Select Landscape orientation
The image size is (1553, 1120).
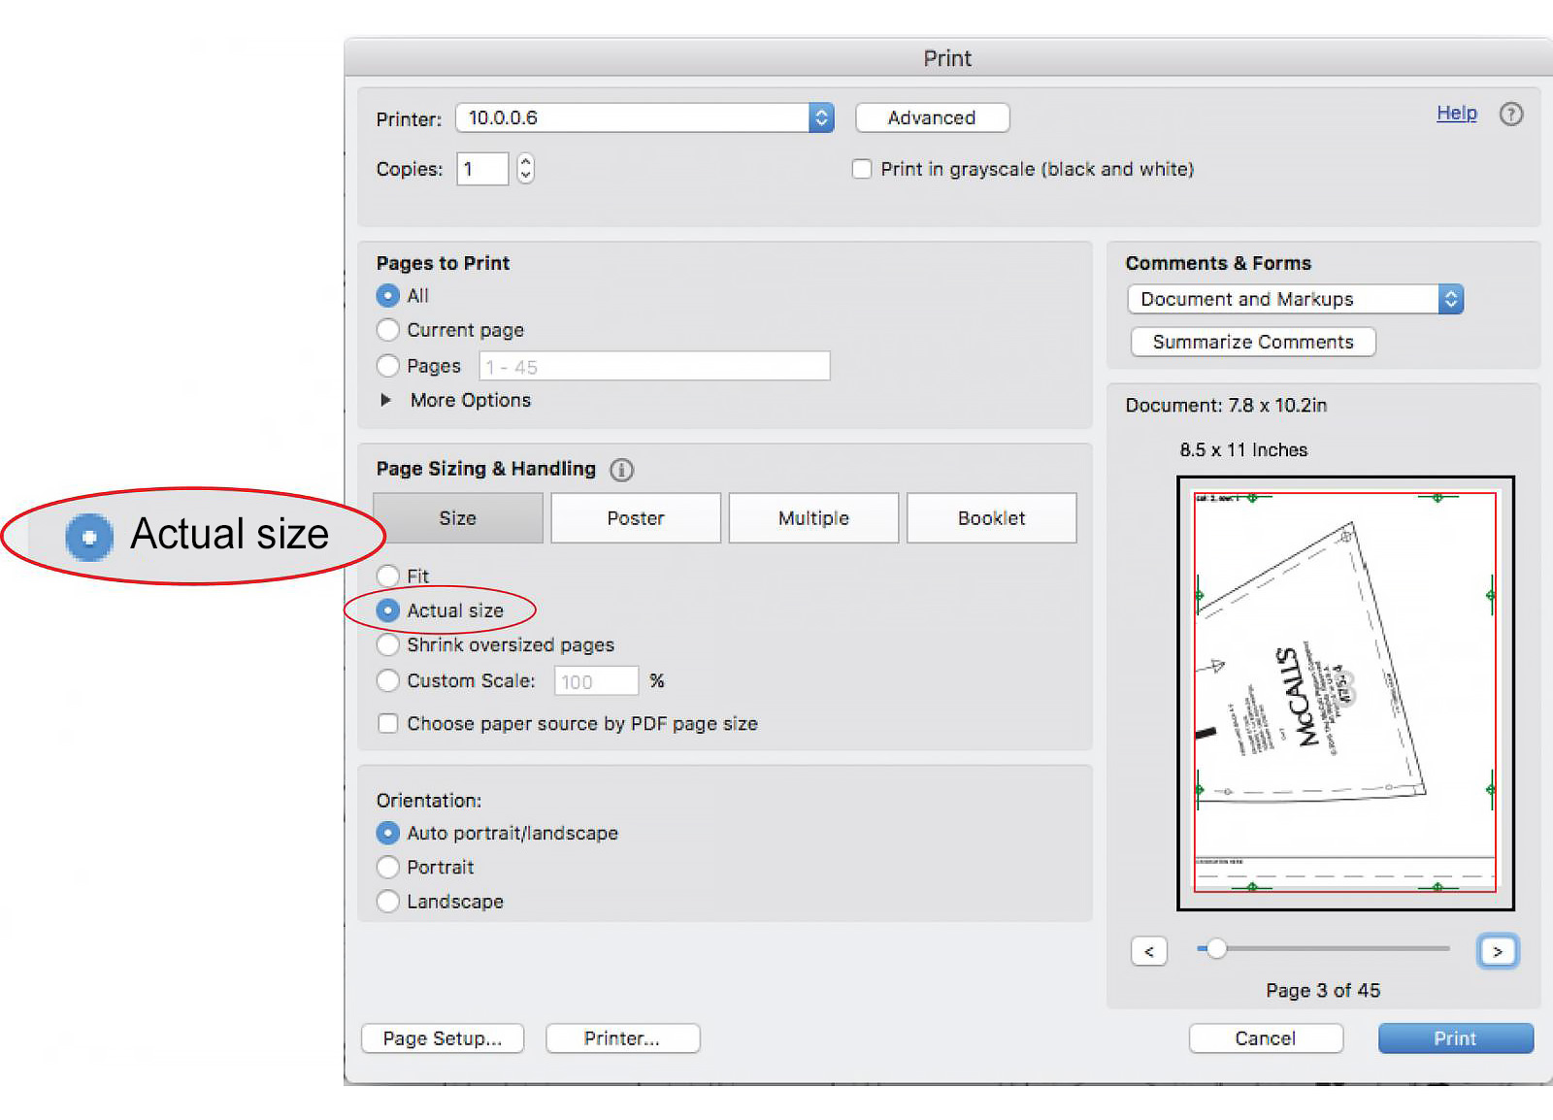pyautogui.click(x=387, y=902)
